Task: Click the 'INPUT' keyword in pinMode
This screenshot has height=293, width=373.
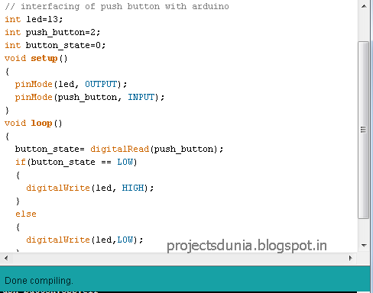Action: (x=141, y=97)
